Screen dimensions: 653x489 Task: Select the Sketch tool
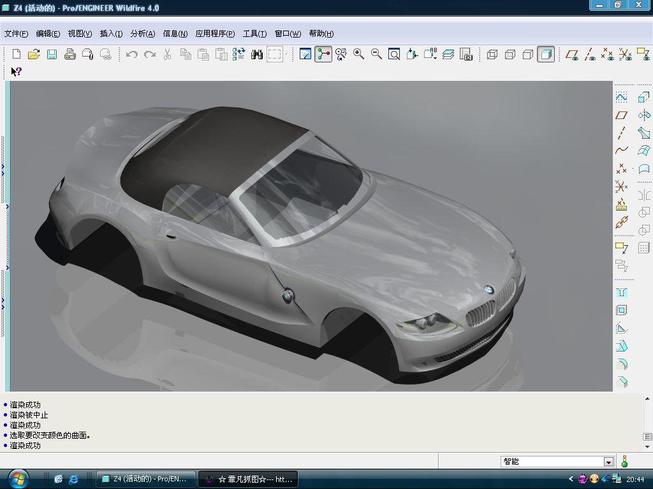coord(621,97)
